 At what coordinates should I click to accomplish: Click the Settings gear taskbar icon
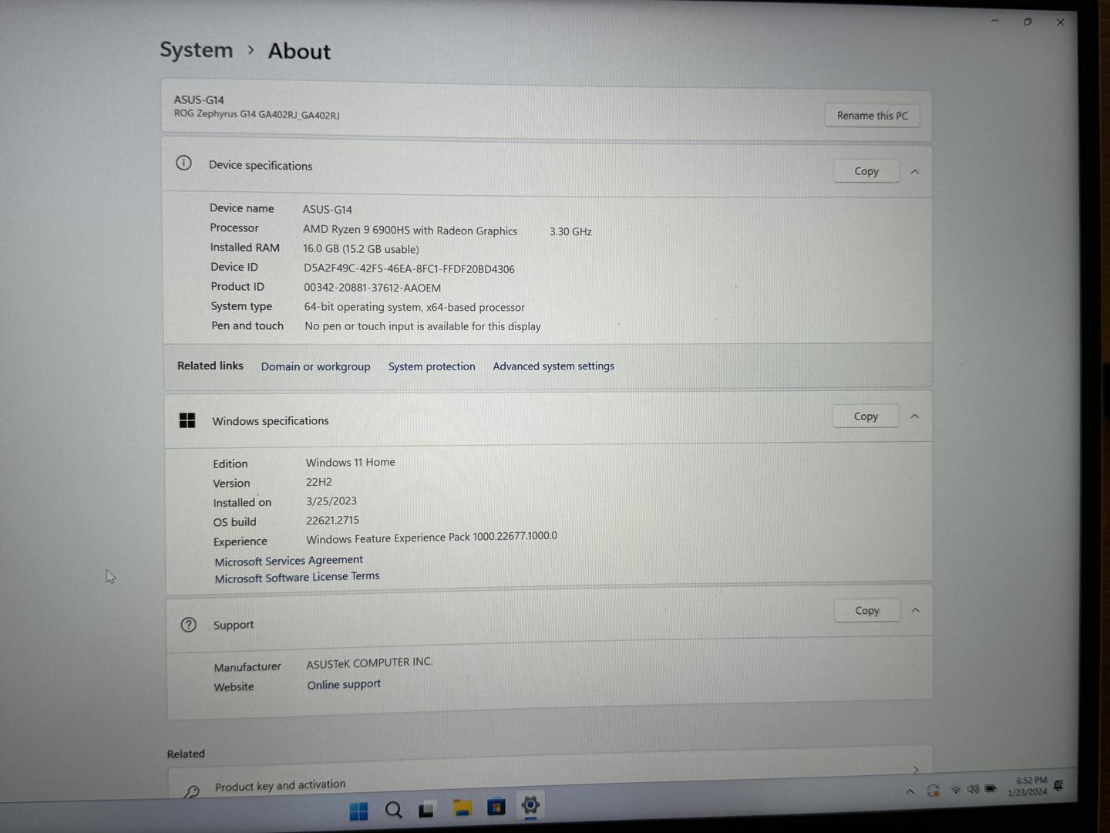point(530,805)
